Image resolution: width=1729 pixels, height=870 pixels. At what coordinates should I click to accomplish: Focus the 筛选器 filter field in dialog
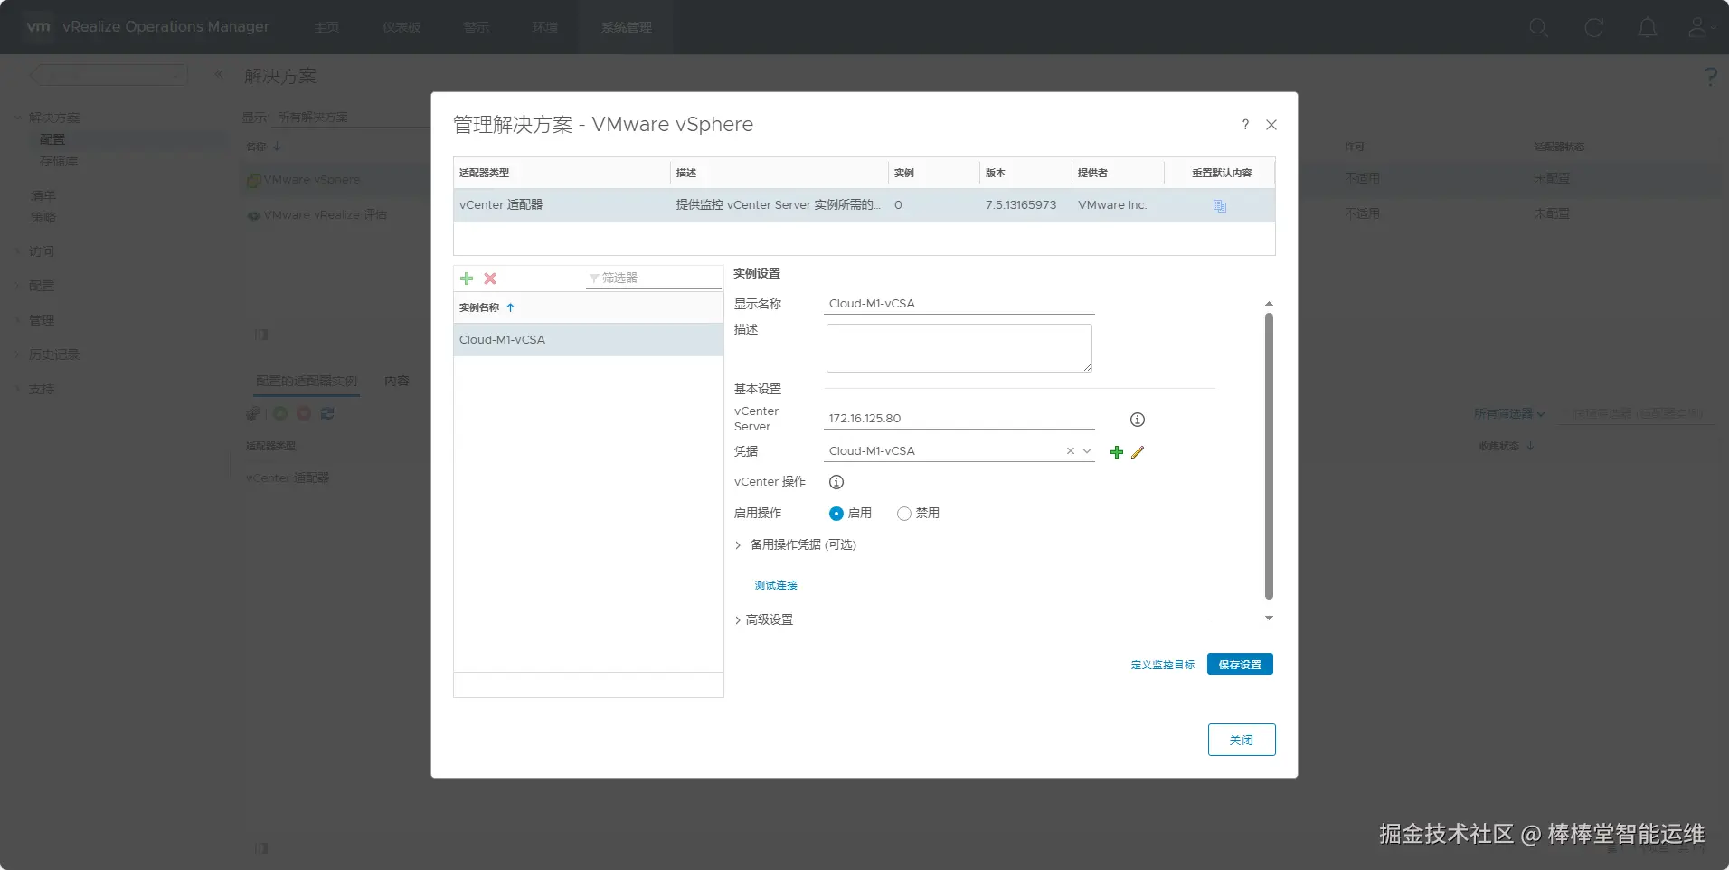click(x=654, y=279)
